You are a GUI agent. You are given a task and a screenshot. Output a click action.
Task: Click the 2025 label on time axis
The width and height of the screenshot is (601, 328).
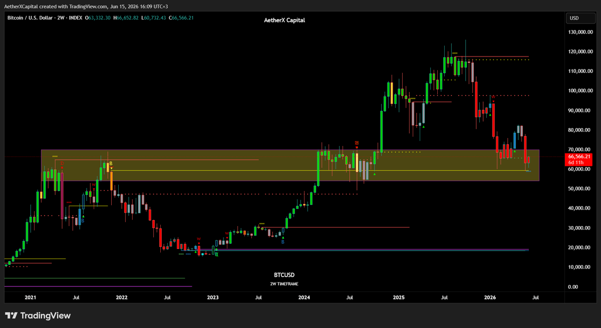coord(399,297)
